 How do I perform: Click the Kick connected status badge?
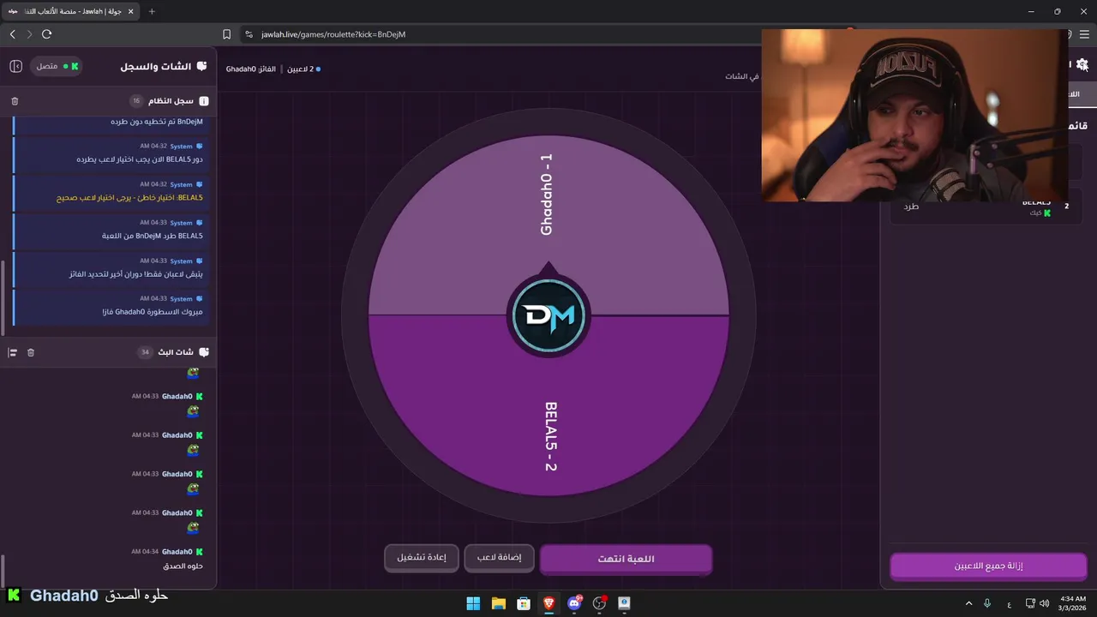click(x=57, y=66)
